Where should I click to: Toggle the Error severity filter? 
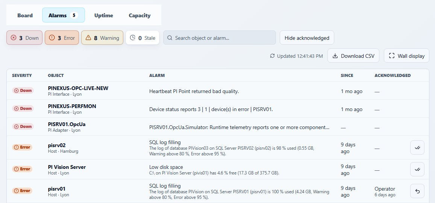[62, 38]
